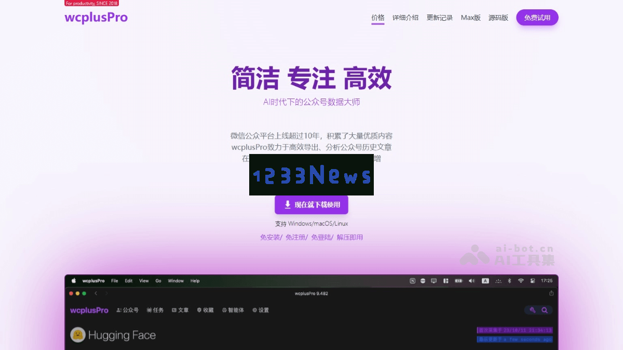Click the Bluetooth icon
This screenshot has height=350, width=623.
509,281
